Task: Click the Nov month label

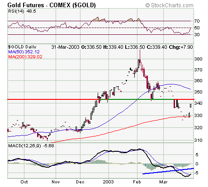Action: click(x=56, y=182)
